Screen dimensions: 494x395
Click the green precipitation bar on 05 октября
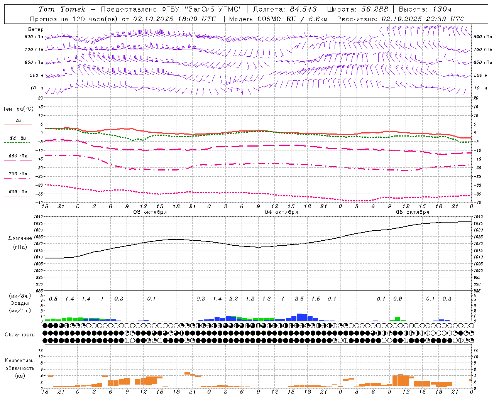(x=398, y=319)
